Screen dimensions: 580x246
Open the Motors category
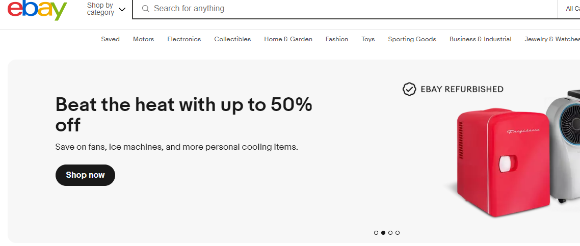coord(143,39)
